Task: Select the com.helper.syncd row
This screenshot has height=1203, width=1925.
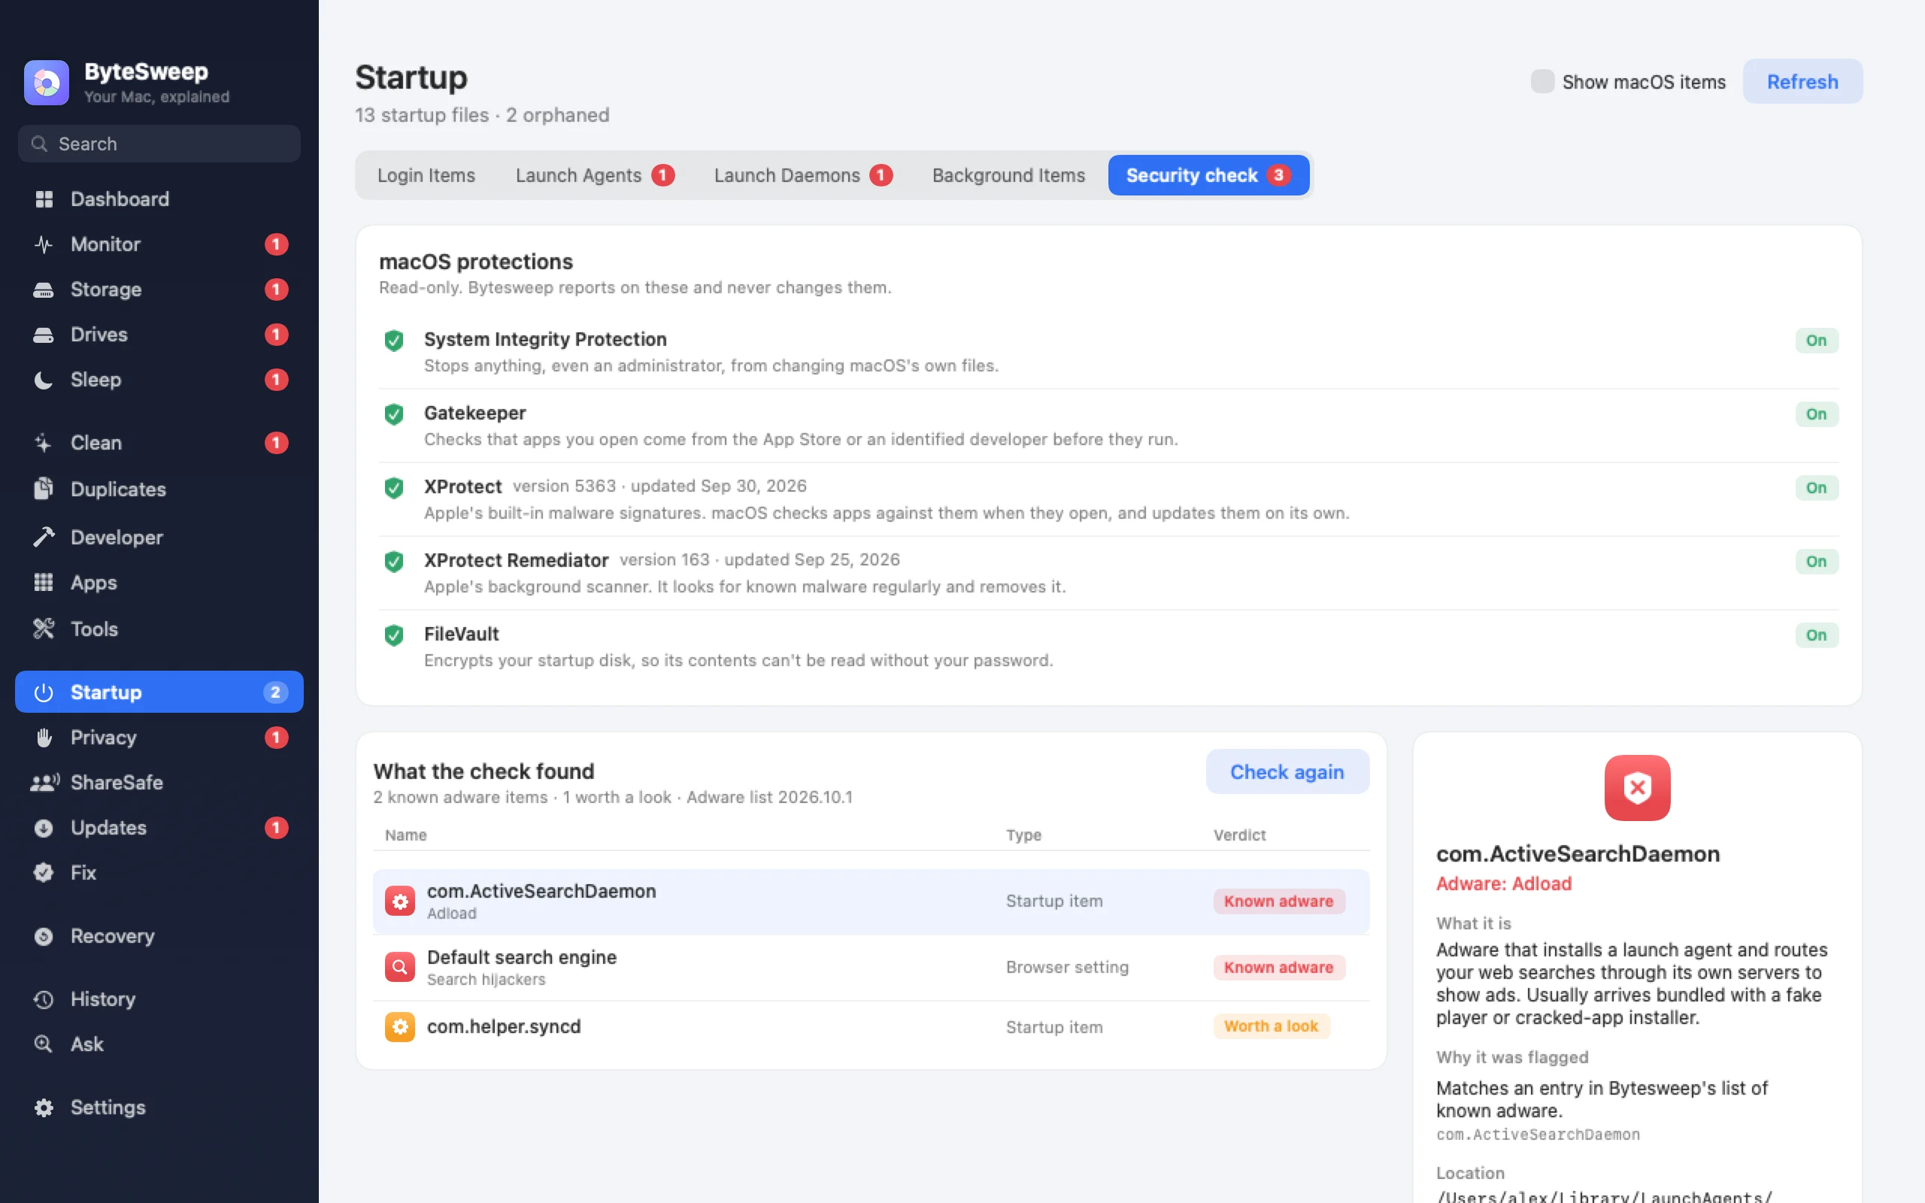Action: 871,1027
